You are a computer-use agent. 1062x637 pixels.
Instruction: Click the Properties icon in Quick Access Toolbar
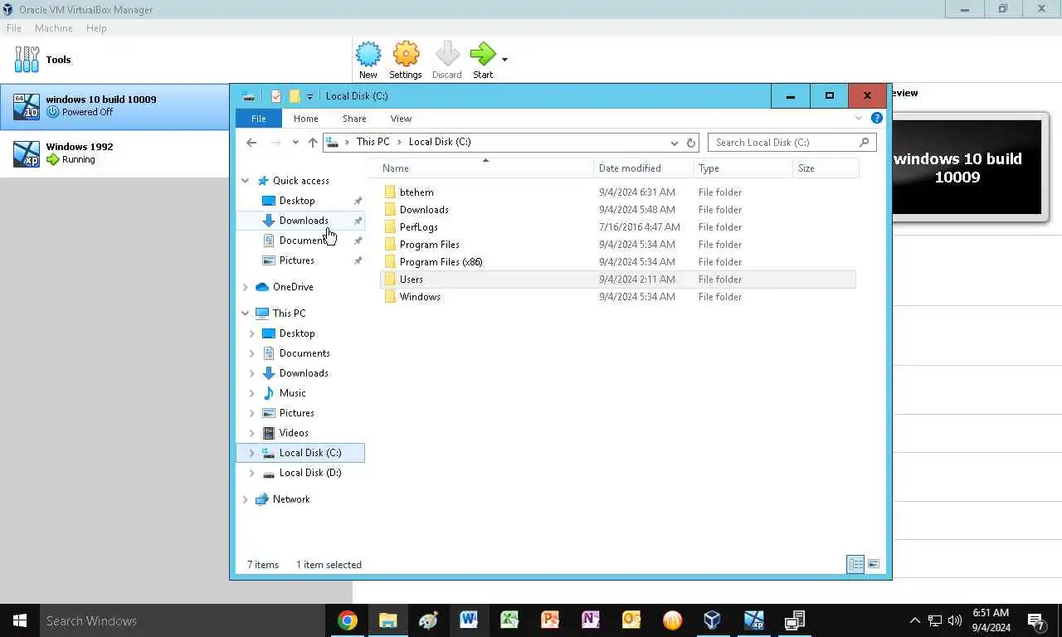(x=276, y=96)
